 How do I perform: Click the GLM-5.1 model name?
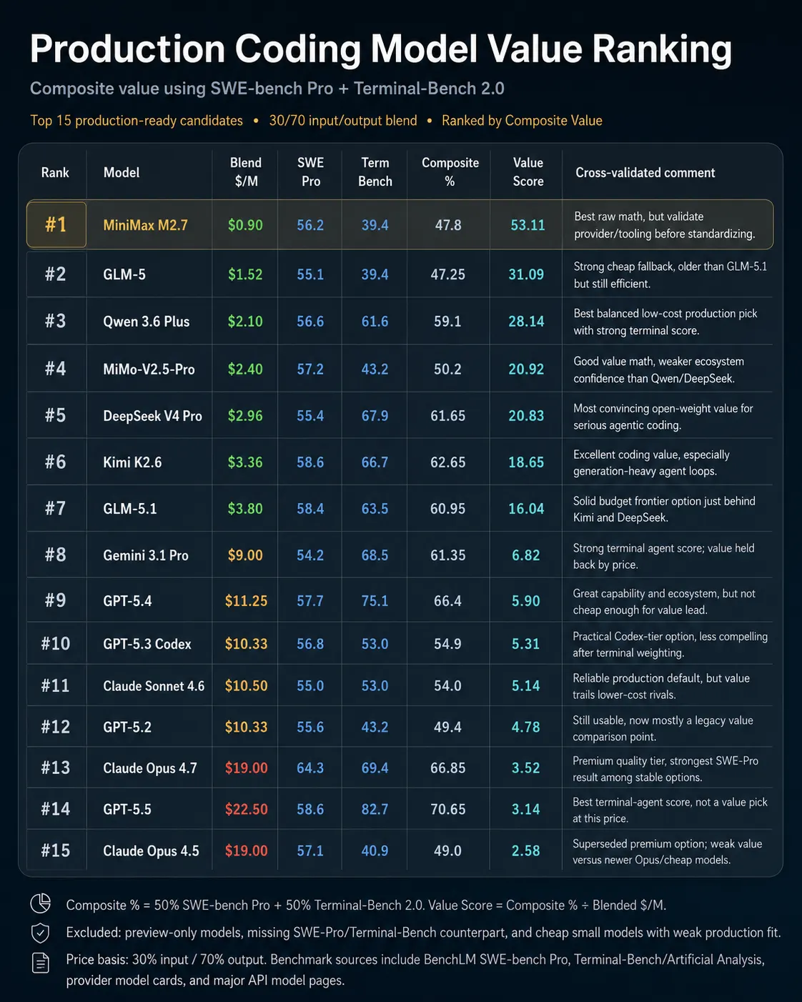pyautogui.click(x=130, y=509)
